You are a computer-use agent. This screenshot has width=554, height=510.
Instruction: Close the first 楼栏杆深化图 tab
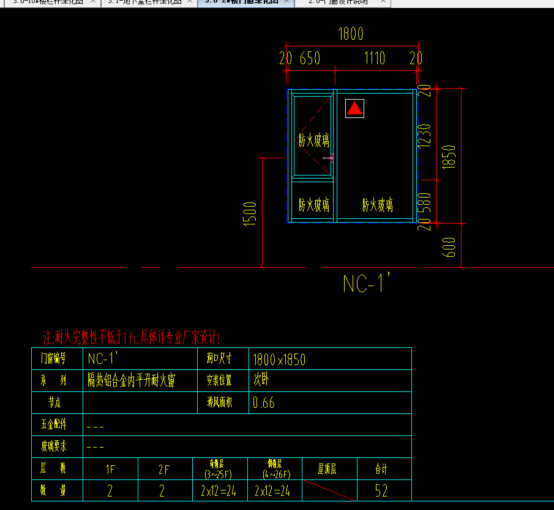[x=92, y=2]
